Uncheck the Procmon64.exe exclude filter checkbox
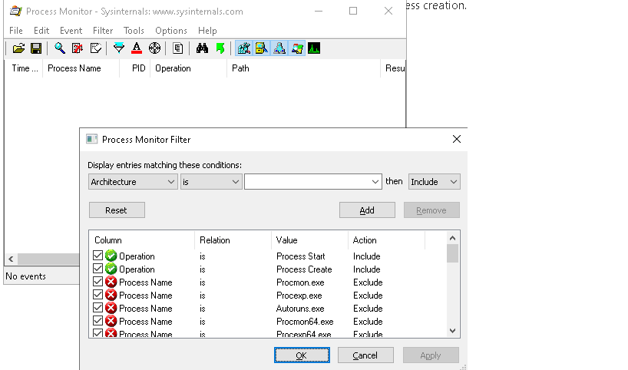Screen dimensions: 628x370 click(x=98, y=321)
